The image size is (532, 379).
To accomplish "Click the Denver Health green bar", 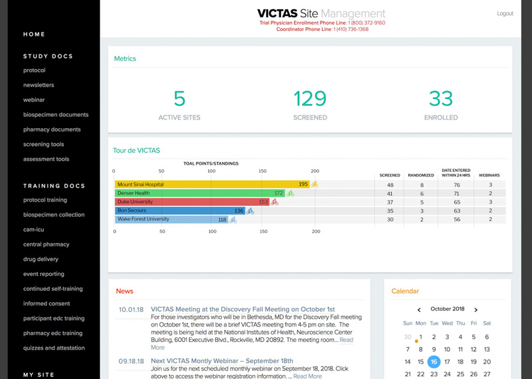I will 200,193.
